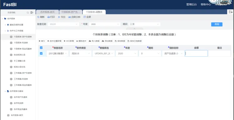Uncheck the [001]演示账套 row checkbox
Screen dimensions: 234x120
(x=41, y=53)
